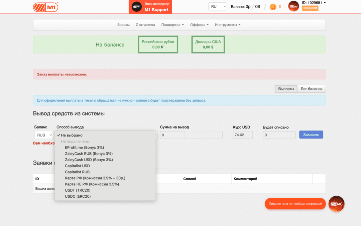Focus the Сумма на вывод amount field

[172, 135]
